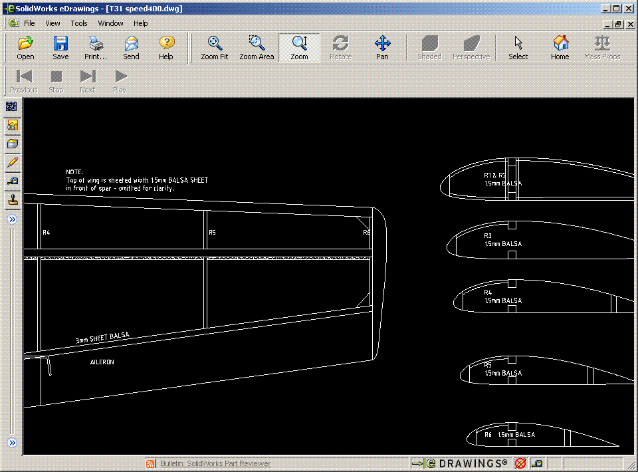Select the Zoom Area tool
The width and height of the screenshot is (638, 472).
(x=257, y=48)
